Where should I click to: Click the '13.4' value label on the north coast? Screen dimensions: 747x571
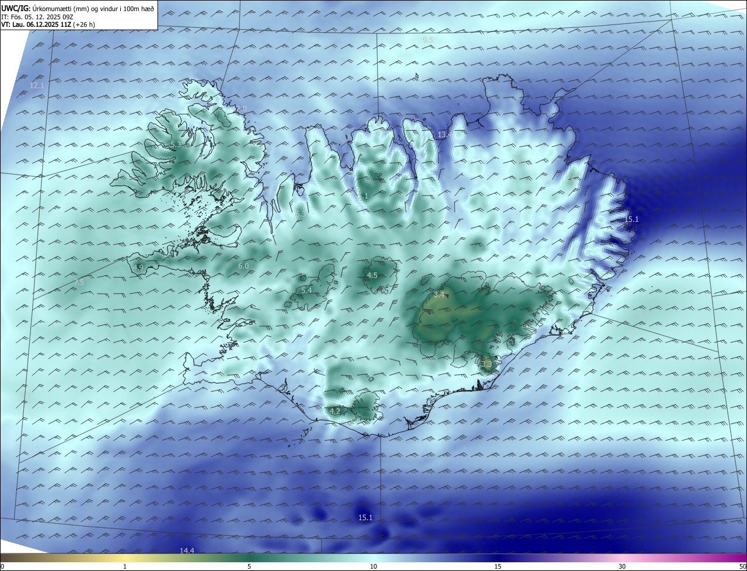(x=444, y=135)
